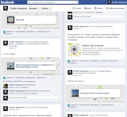
Task: Open Simferopol Railway Station link in map card
Action: pyautogui.click(x=35, y=66)
